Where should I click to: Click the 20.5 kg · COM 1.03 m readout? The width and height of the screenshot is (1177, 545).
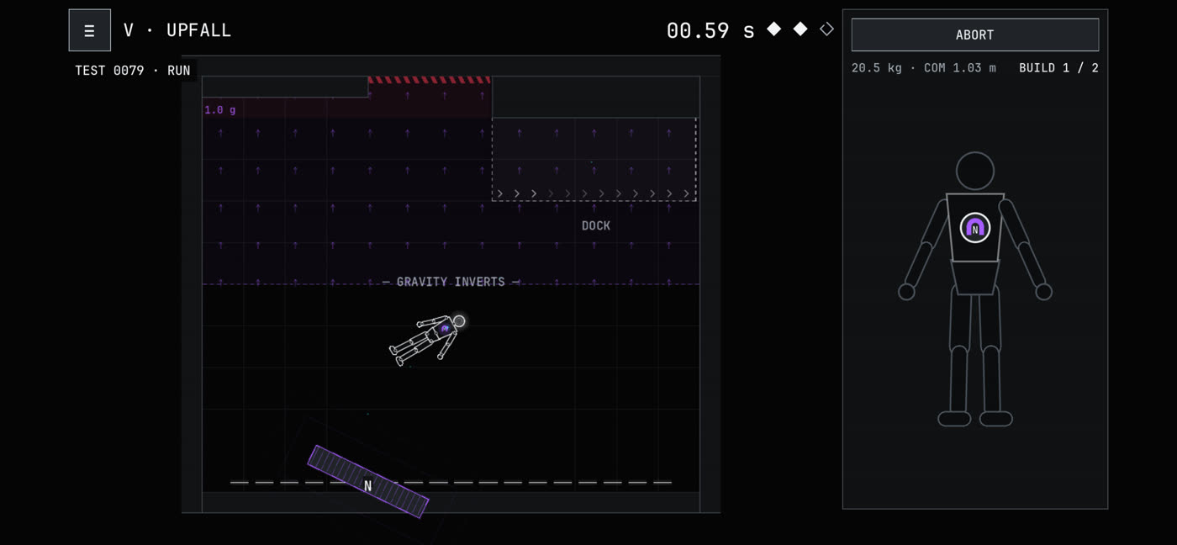pyautogui.click(x=924, y=68)
